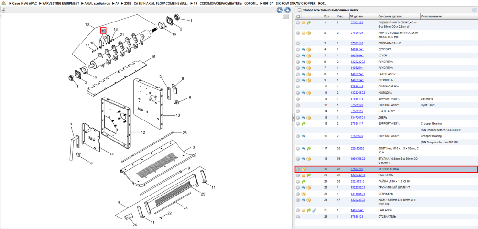Viewport: 478px width, 229px height.
Task: Select the 'LATCH ASSY.' description cell
Action: click(387, 74)
